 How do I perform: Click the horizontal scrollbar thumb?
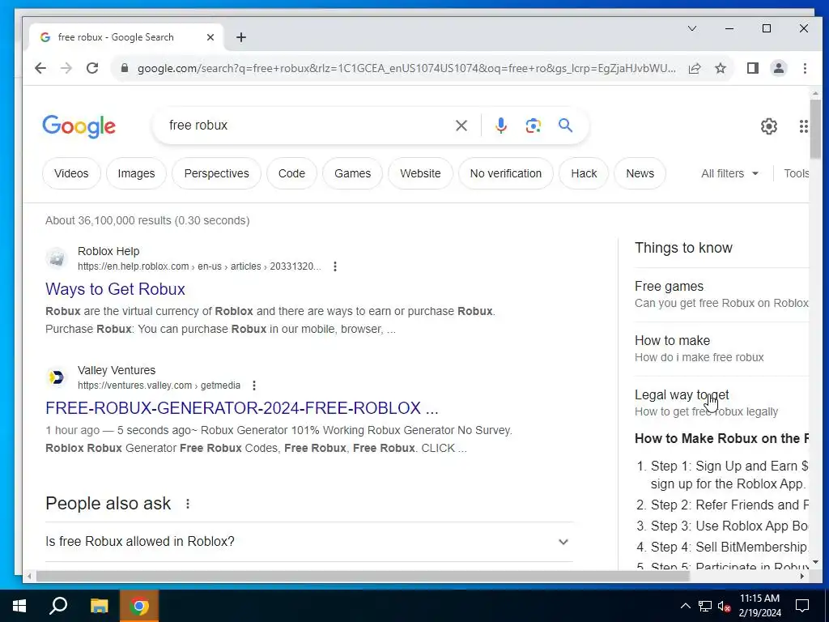(363, 576)
